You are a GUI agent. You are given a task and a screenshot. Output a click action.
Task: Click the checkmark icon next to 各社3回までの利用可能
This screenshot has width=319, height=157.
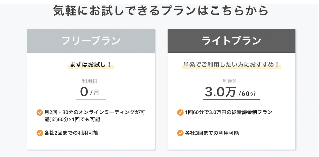pos(180,133)
